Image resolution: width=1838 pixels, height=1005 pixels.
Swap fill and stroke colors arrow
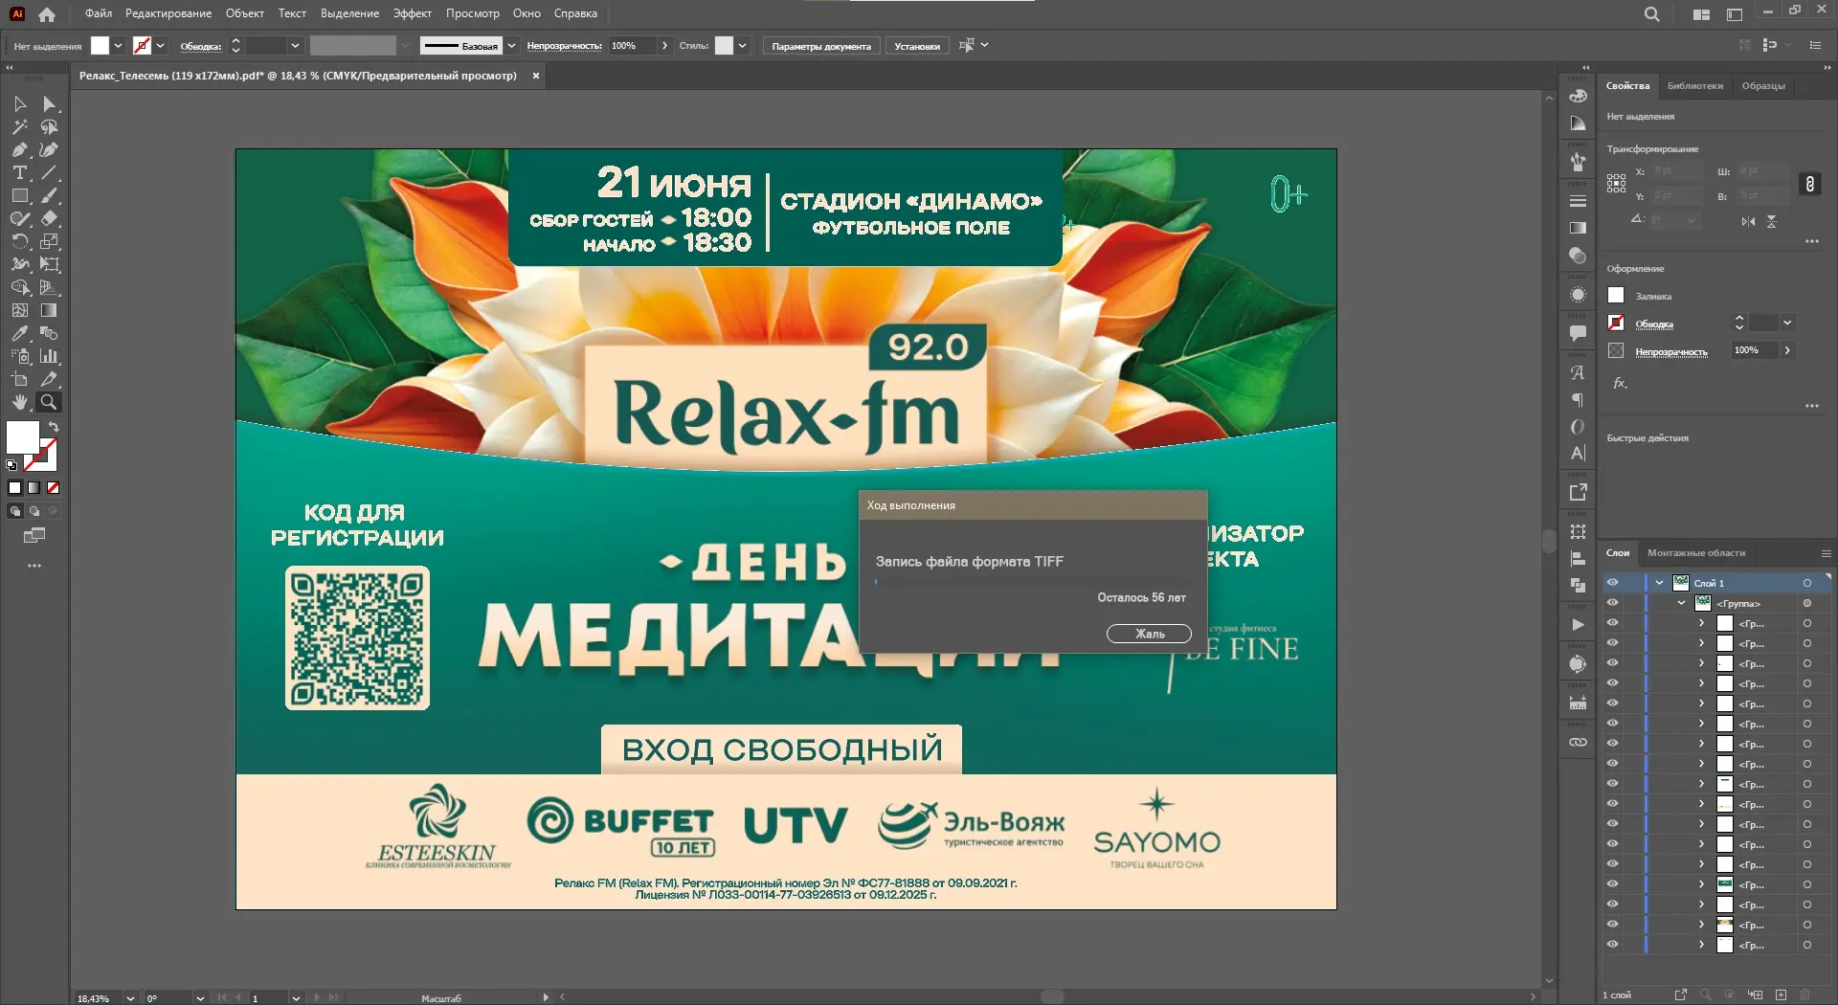pyautogui.click(x=54, y=427)
